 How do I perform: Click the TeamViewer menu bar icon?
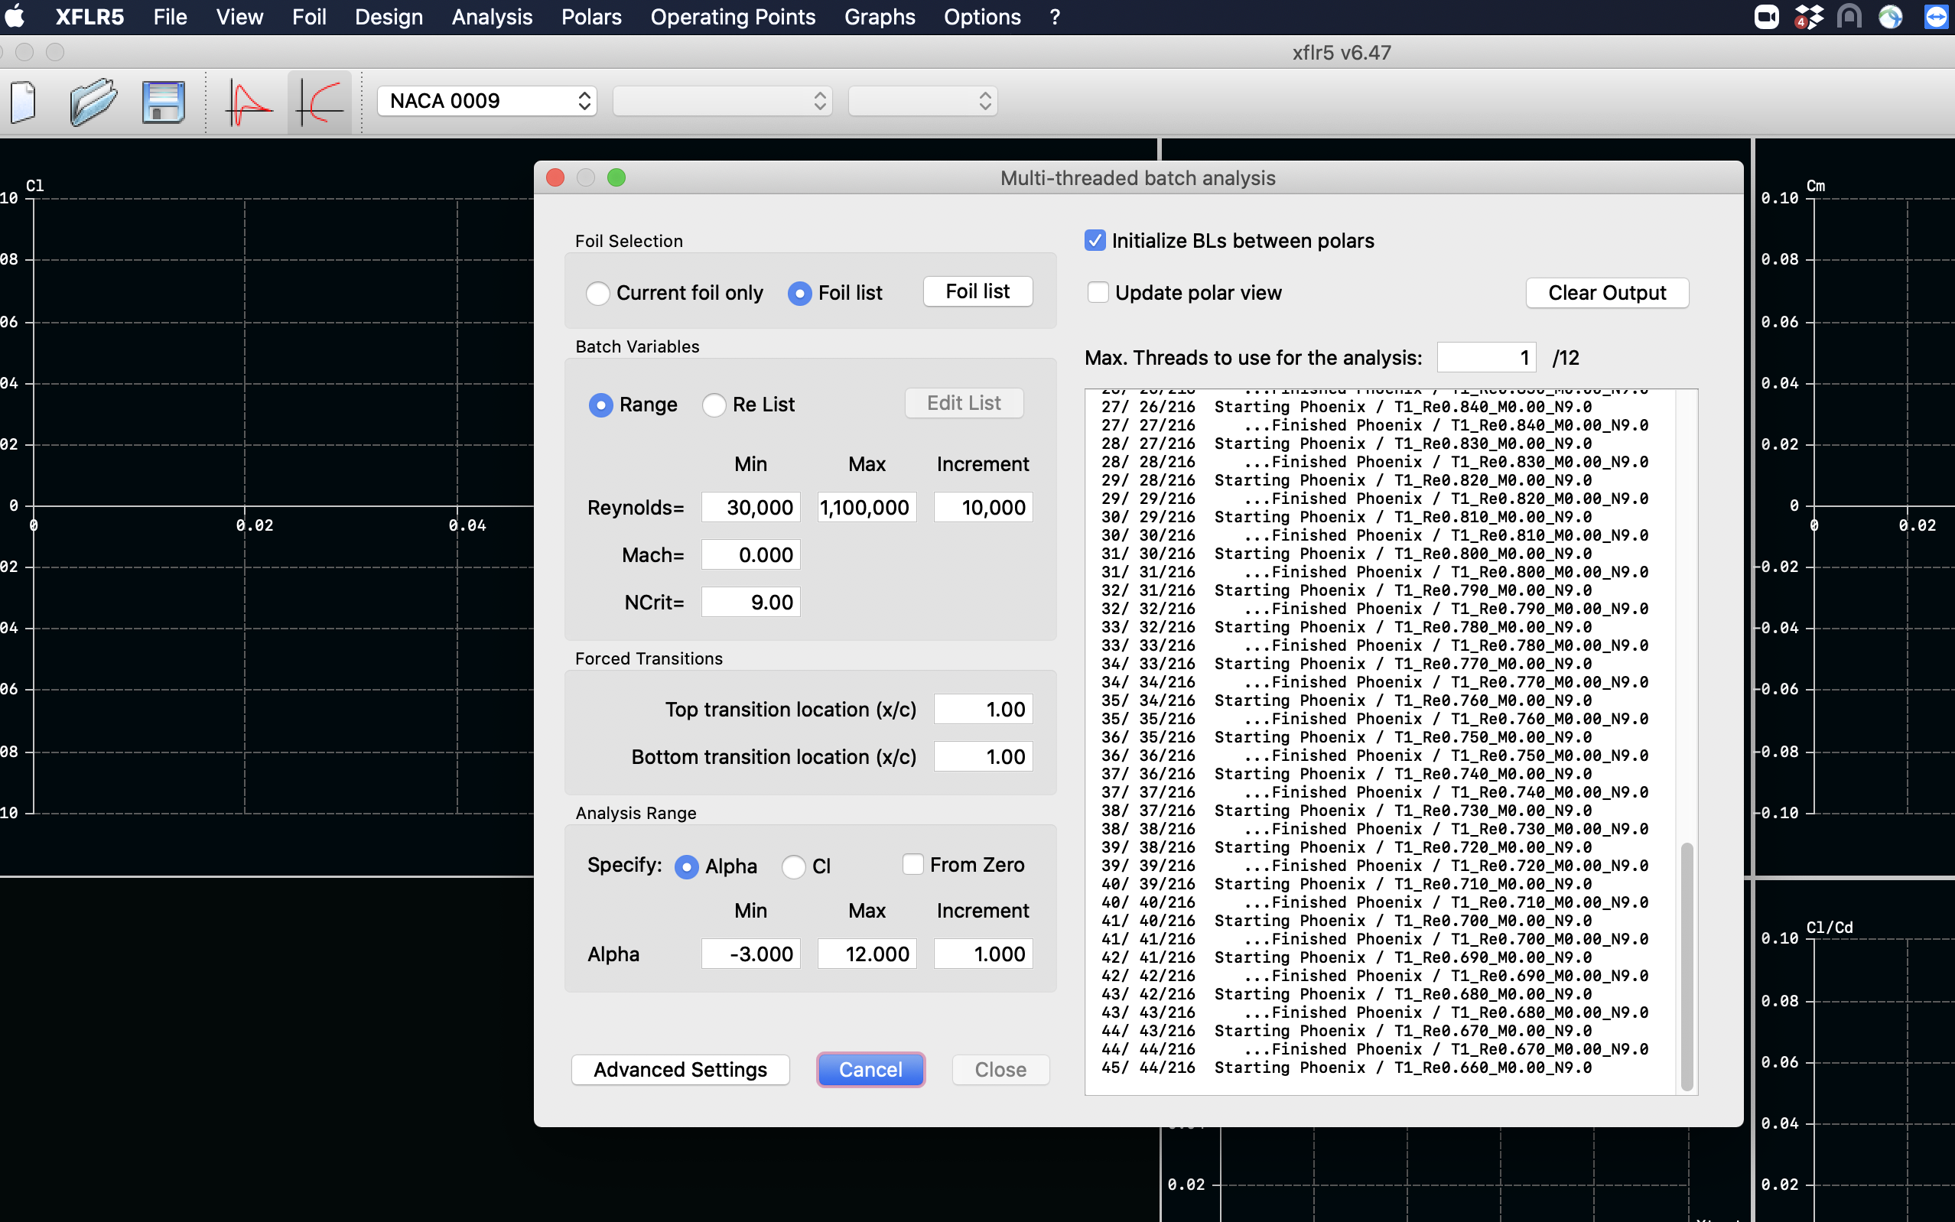pyautogui.click(x=1937, y=16)
